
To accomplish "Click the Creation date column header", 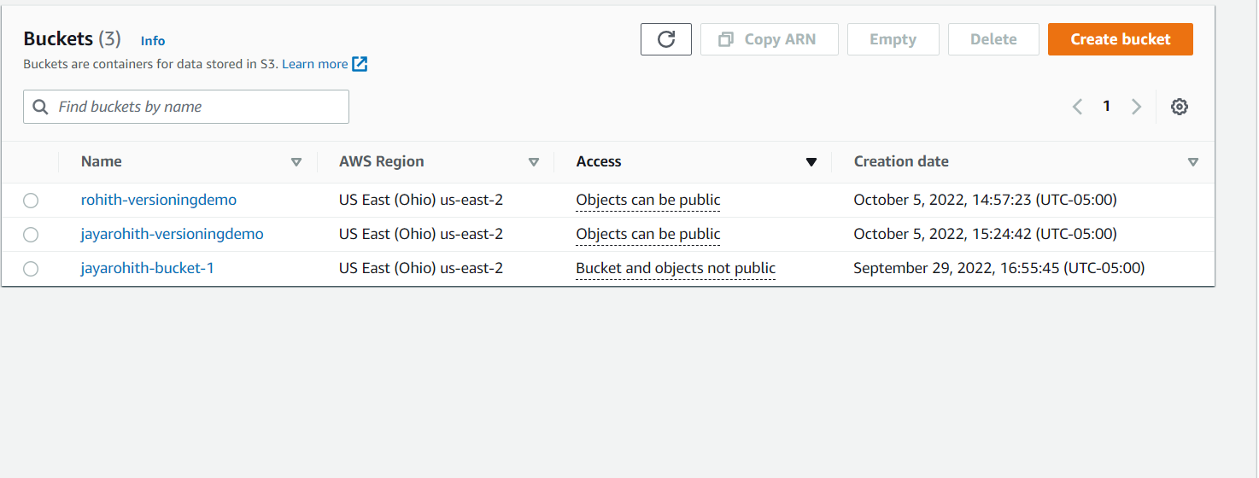I will [x=901, y=161].
